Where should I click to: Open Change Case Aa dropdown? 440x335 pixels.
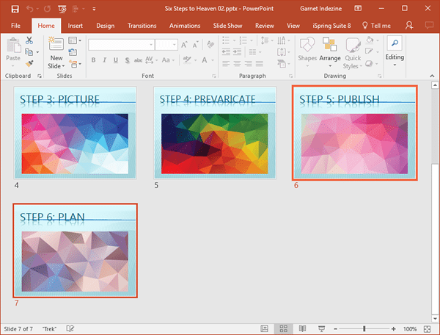coord(168,60)
